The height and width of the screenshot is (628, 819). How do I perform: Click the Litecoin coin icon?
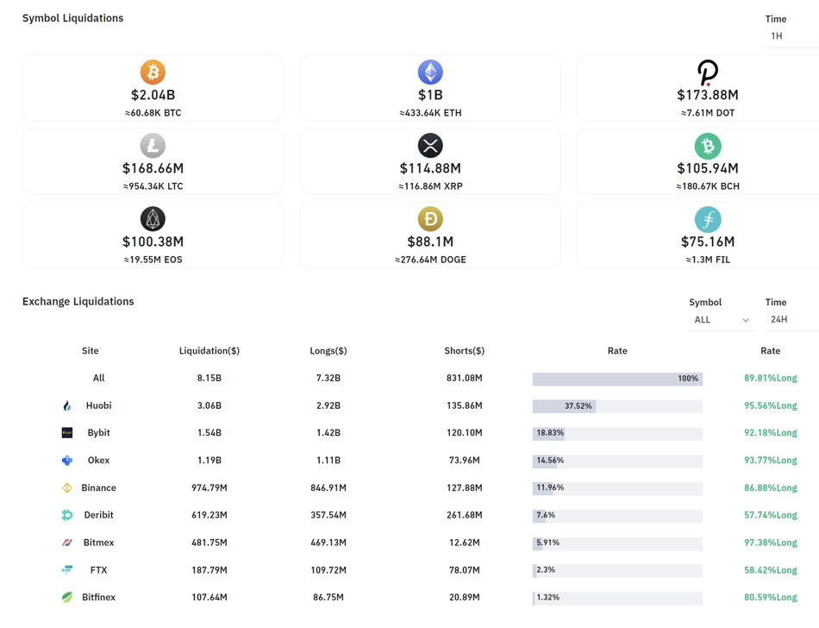(153, 145)
